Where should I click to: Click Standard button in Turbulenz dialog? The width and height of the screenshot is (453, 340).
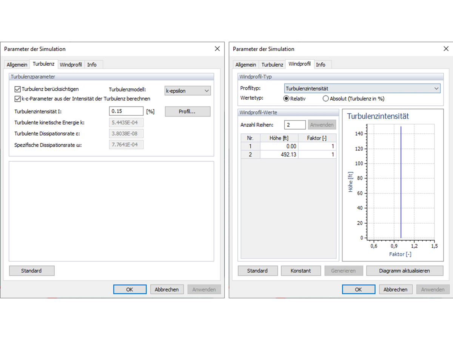point(32,270)
